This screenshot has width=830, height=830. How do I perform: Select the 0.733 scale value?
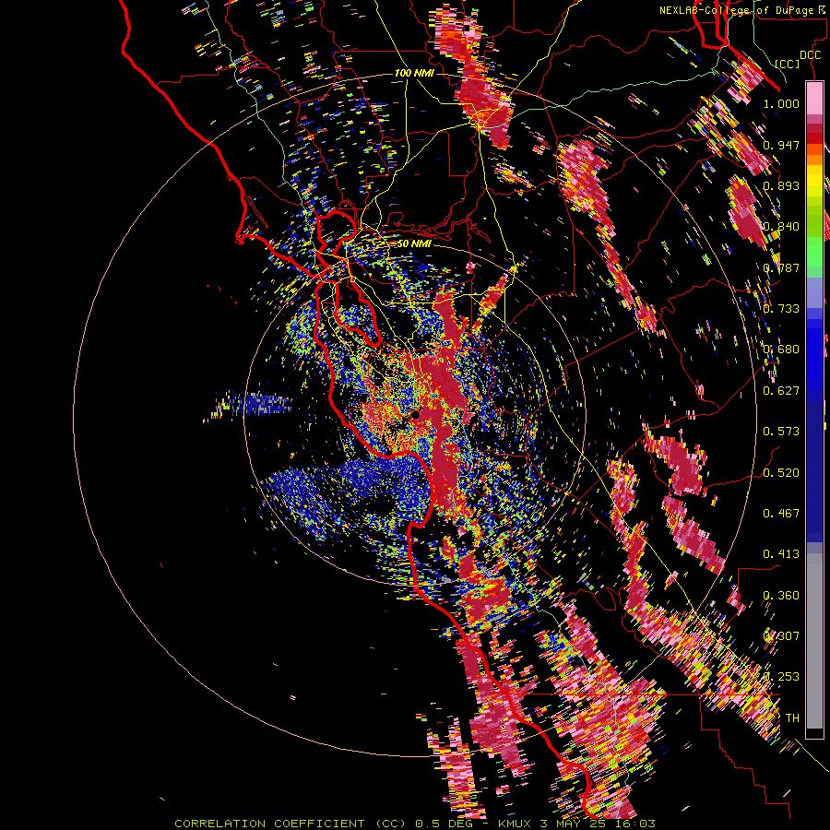(781, 309)
